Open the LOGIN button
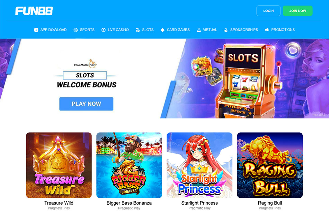 268,11
